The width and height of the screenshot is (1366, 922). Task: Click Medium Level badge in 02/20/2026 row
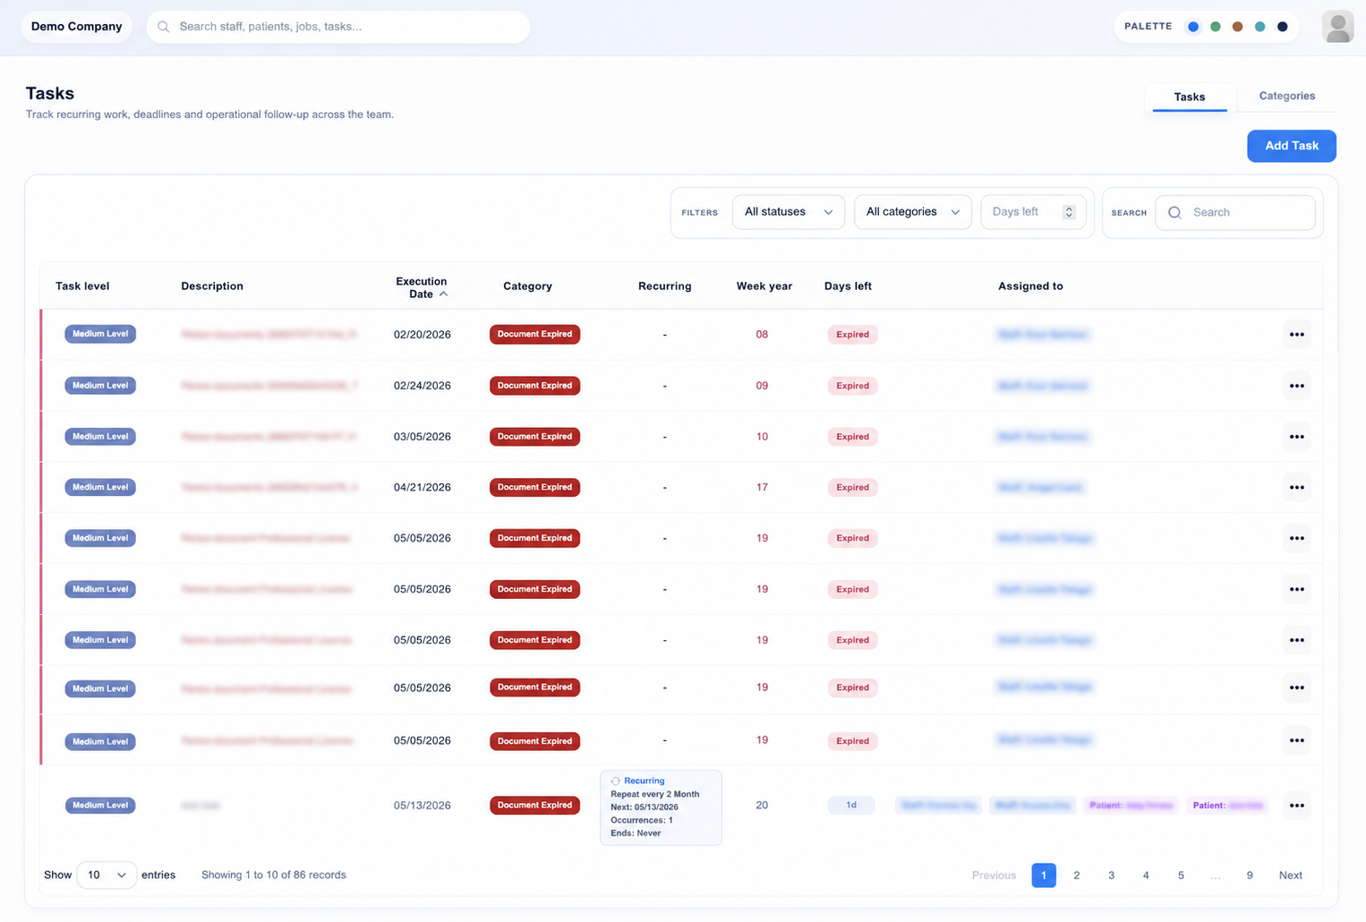100,334
